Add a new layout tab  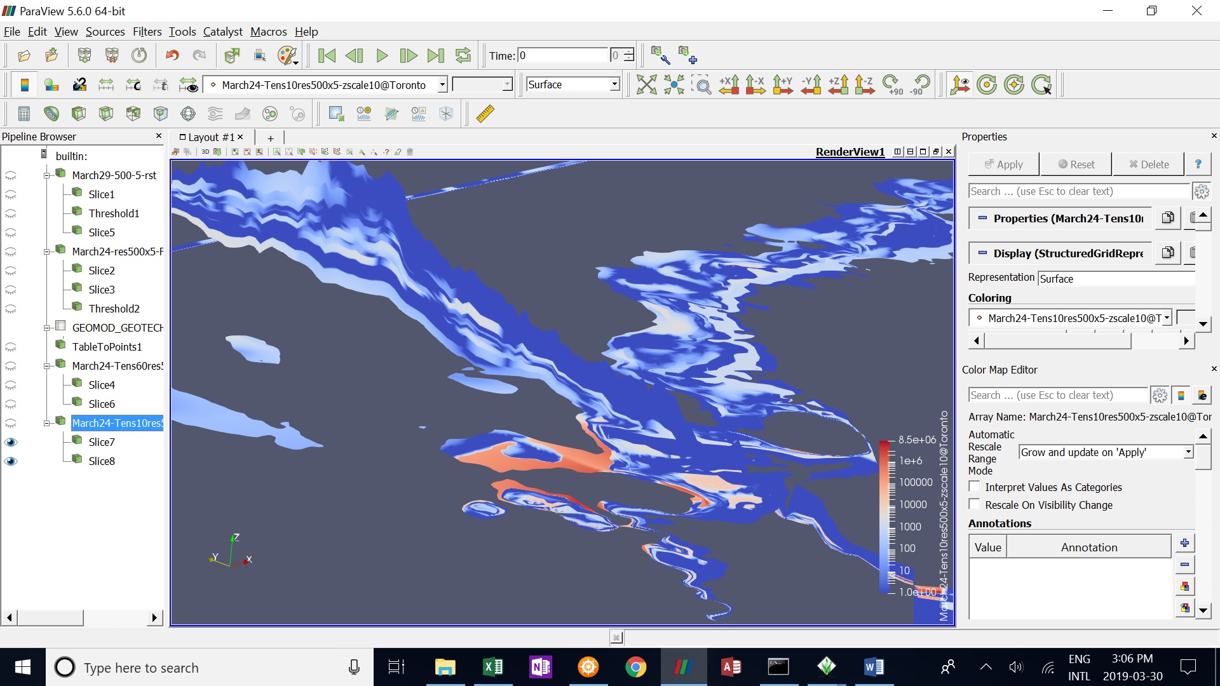click(270, 138)
